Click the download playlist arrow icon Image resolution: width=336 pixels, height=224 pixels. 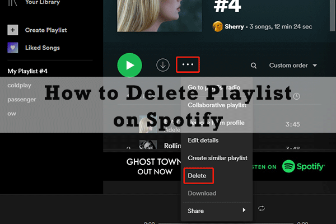pos(162,65)
